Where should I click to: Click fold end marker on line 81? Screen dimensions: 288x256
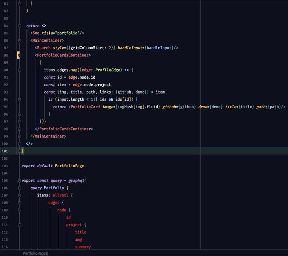click(20, 4)
